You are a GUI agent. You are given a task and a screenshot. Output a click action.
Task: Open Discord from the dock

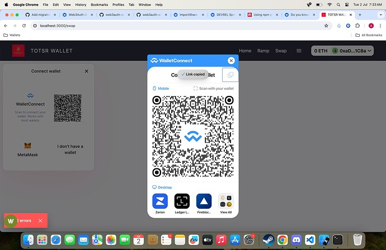tap(296, 240)
